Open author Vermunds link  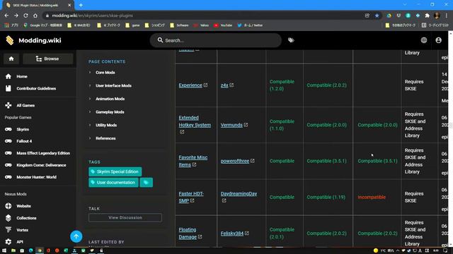[231, 125]
